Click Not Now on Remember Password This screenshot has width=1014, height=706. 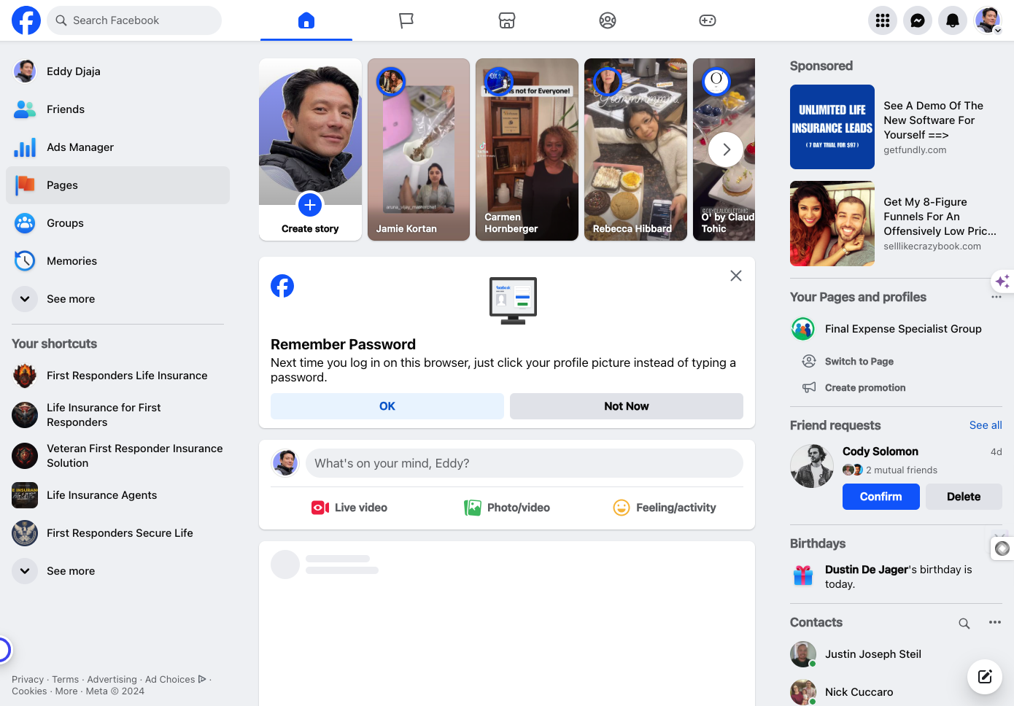tap(627, 406)
